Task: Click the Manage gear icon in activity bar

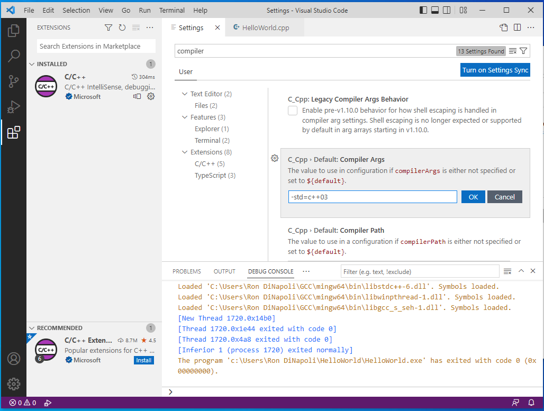Action: [14, 384]
